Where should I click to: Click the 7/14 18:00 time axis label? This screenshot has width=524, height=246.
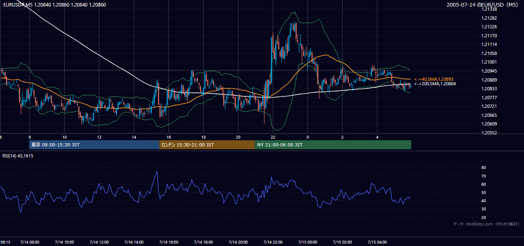(x=203, y=242)
